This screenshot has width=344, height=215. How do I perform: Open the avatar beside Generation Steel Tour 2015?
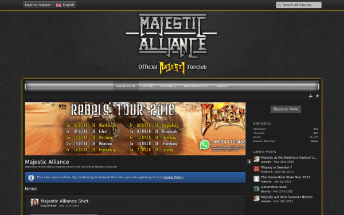(x=256, y=179)
